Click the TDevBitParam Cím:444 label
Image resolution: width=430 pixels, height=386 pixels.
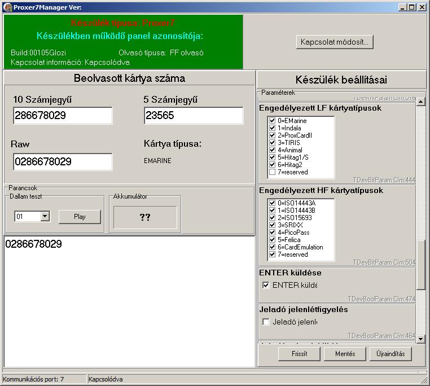point(384,180)
